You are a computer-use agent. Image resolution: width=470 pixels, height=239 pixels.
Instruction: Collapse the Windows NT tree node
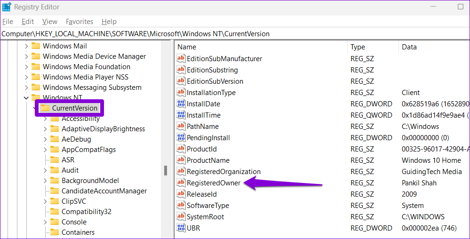pyautogui.click(x=25, y=98)
